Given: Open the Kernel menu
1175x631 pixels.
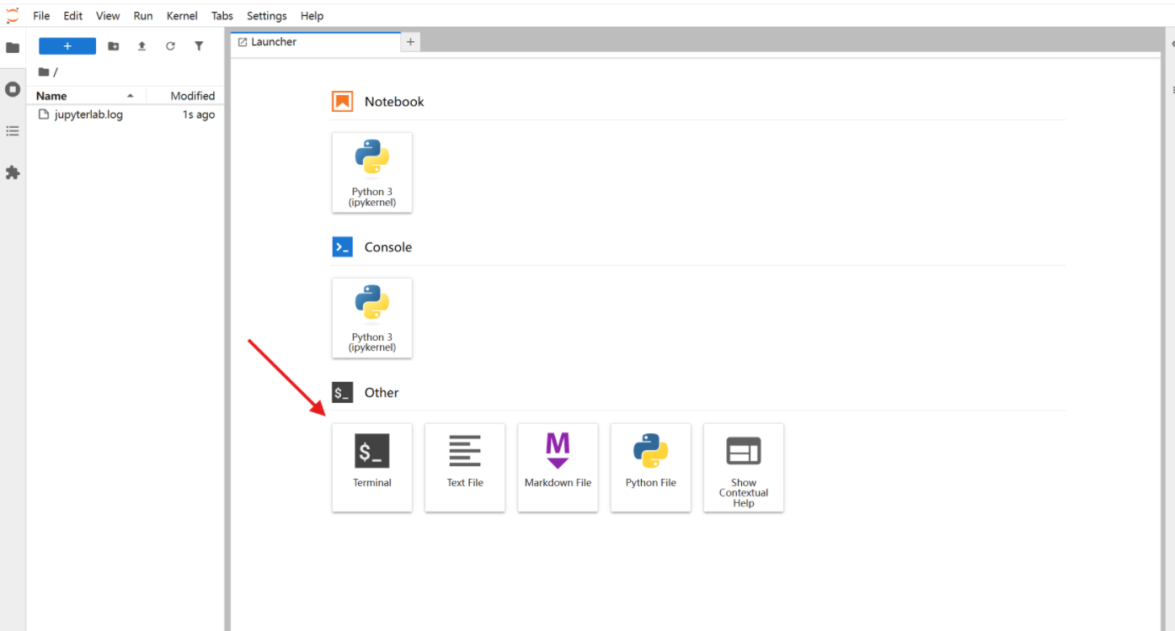Looking at the screenshot, I should pos(182,16).
